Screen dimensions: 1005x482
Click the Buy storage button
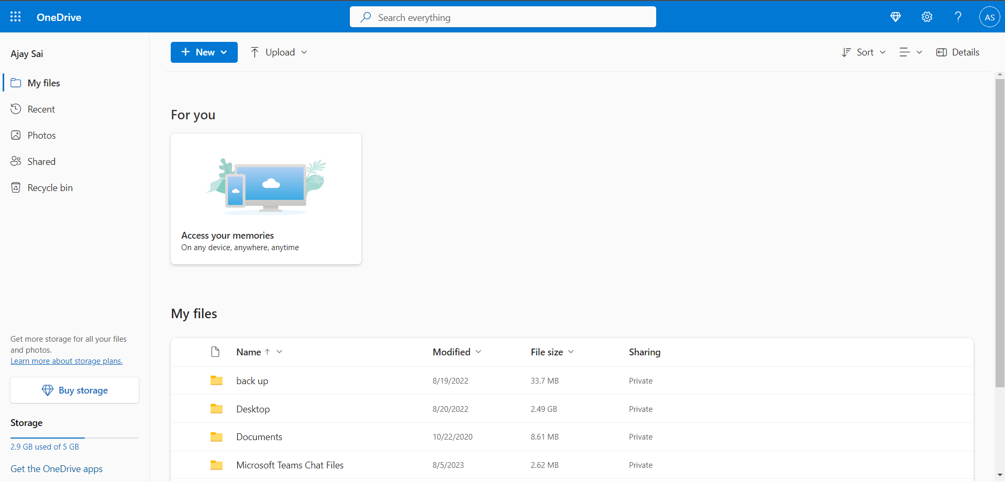(74, 390)
